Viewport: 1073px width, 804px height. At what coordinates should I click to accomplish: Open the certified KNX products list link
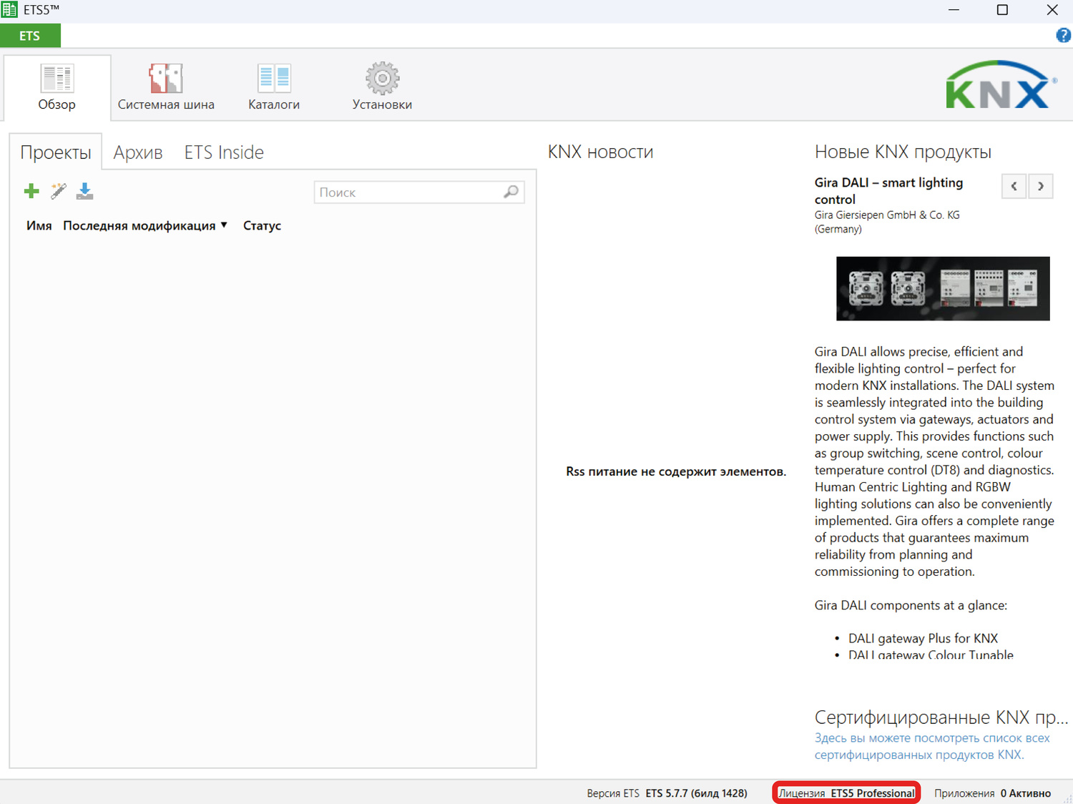(x=931, y=746)
